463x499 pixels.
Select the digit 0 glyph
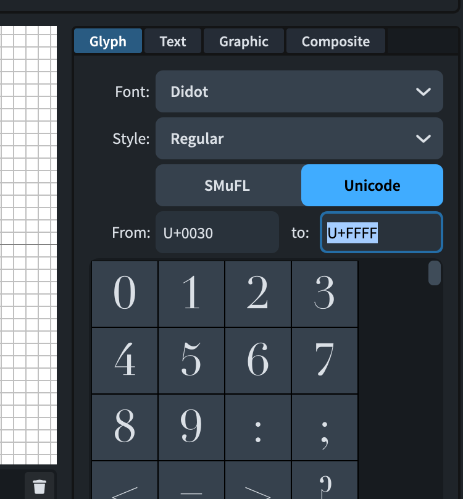[125, 294]
